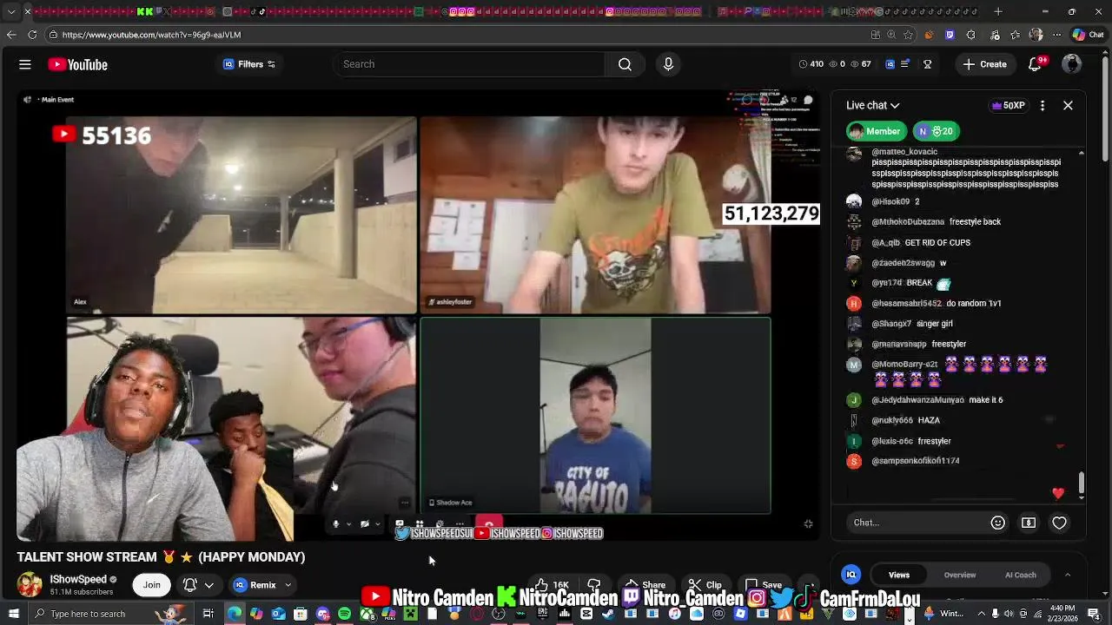Switch to the Overview tab
1112x625 pixels.
pos(960,575)
